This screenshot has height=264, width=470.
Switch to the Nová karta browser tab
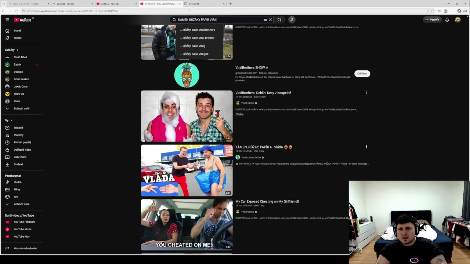pyautogui.click(x=204, y=4)
